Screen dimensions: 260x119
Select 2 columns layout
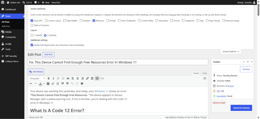[x=45, y=35]
